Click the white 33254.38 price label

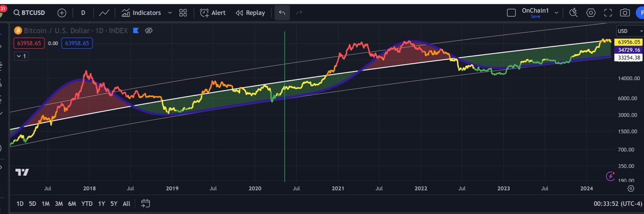628,57
